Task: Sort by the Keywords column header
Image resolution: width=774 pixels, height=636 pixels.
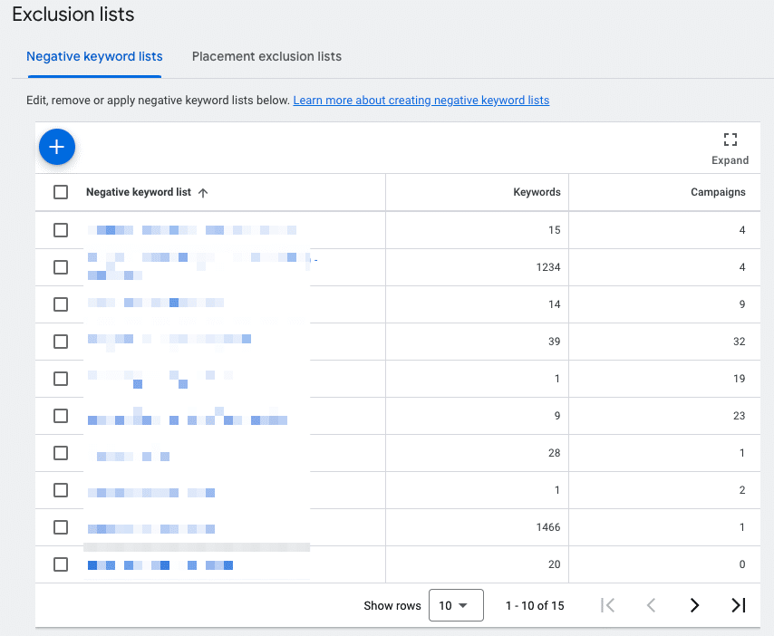Action: tap(537, 192)
